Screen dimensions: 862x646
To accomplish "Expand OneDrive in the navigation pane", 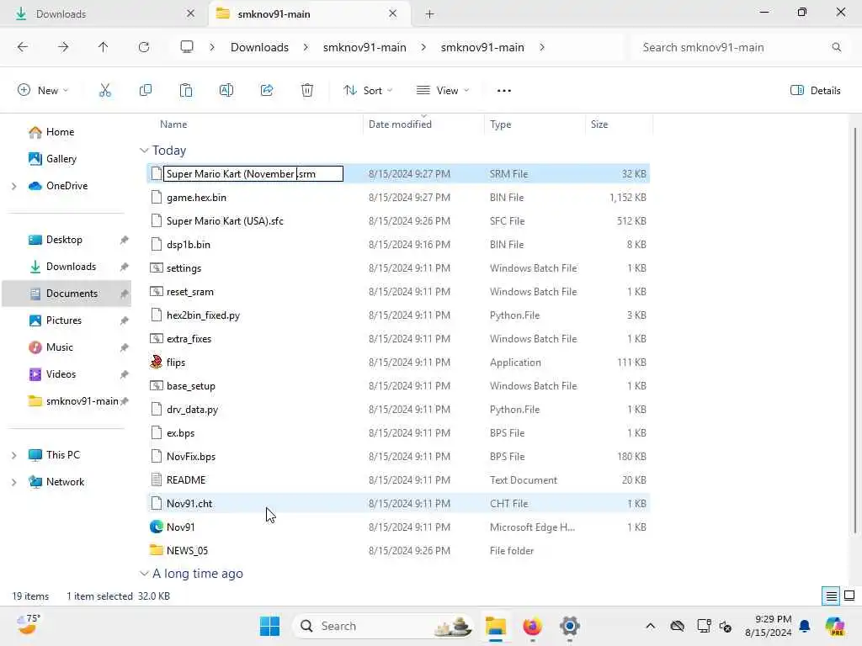I will 13,186.
